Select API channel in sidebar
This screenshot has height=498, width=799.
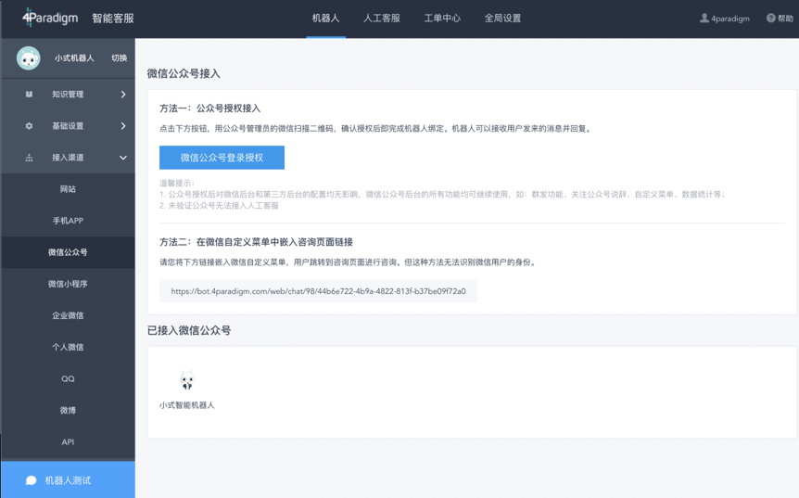tap(68, 442)
